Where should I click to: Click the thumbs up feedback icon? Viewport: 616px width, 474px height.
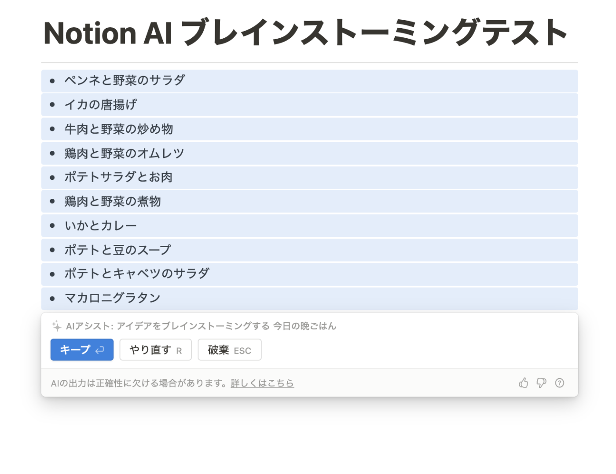coord(523,383)
